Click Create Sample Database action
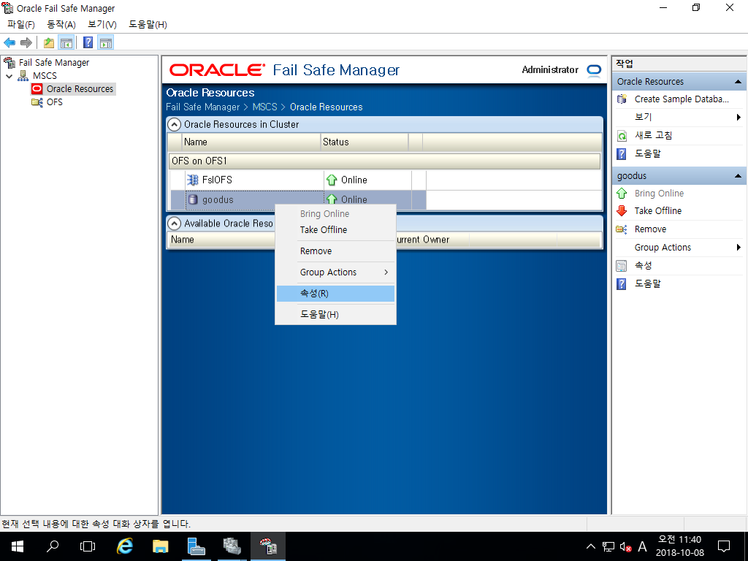The image size is (748, 561). tap(682, 99)
